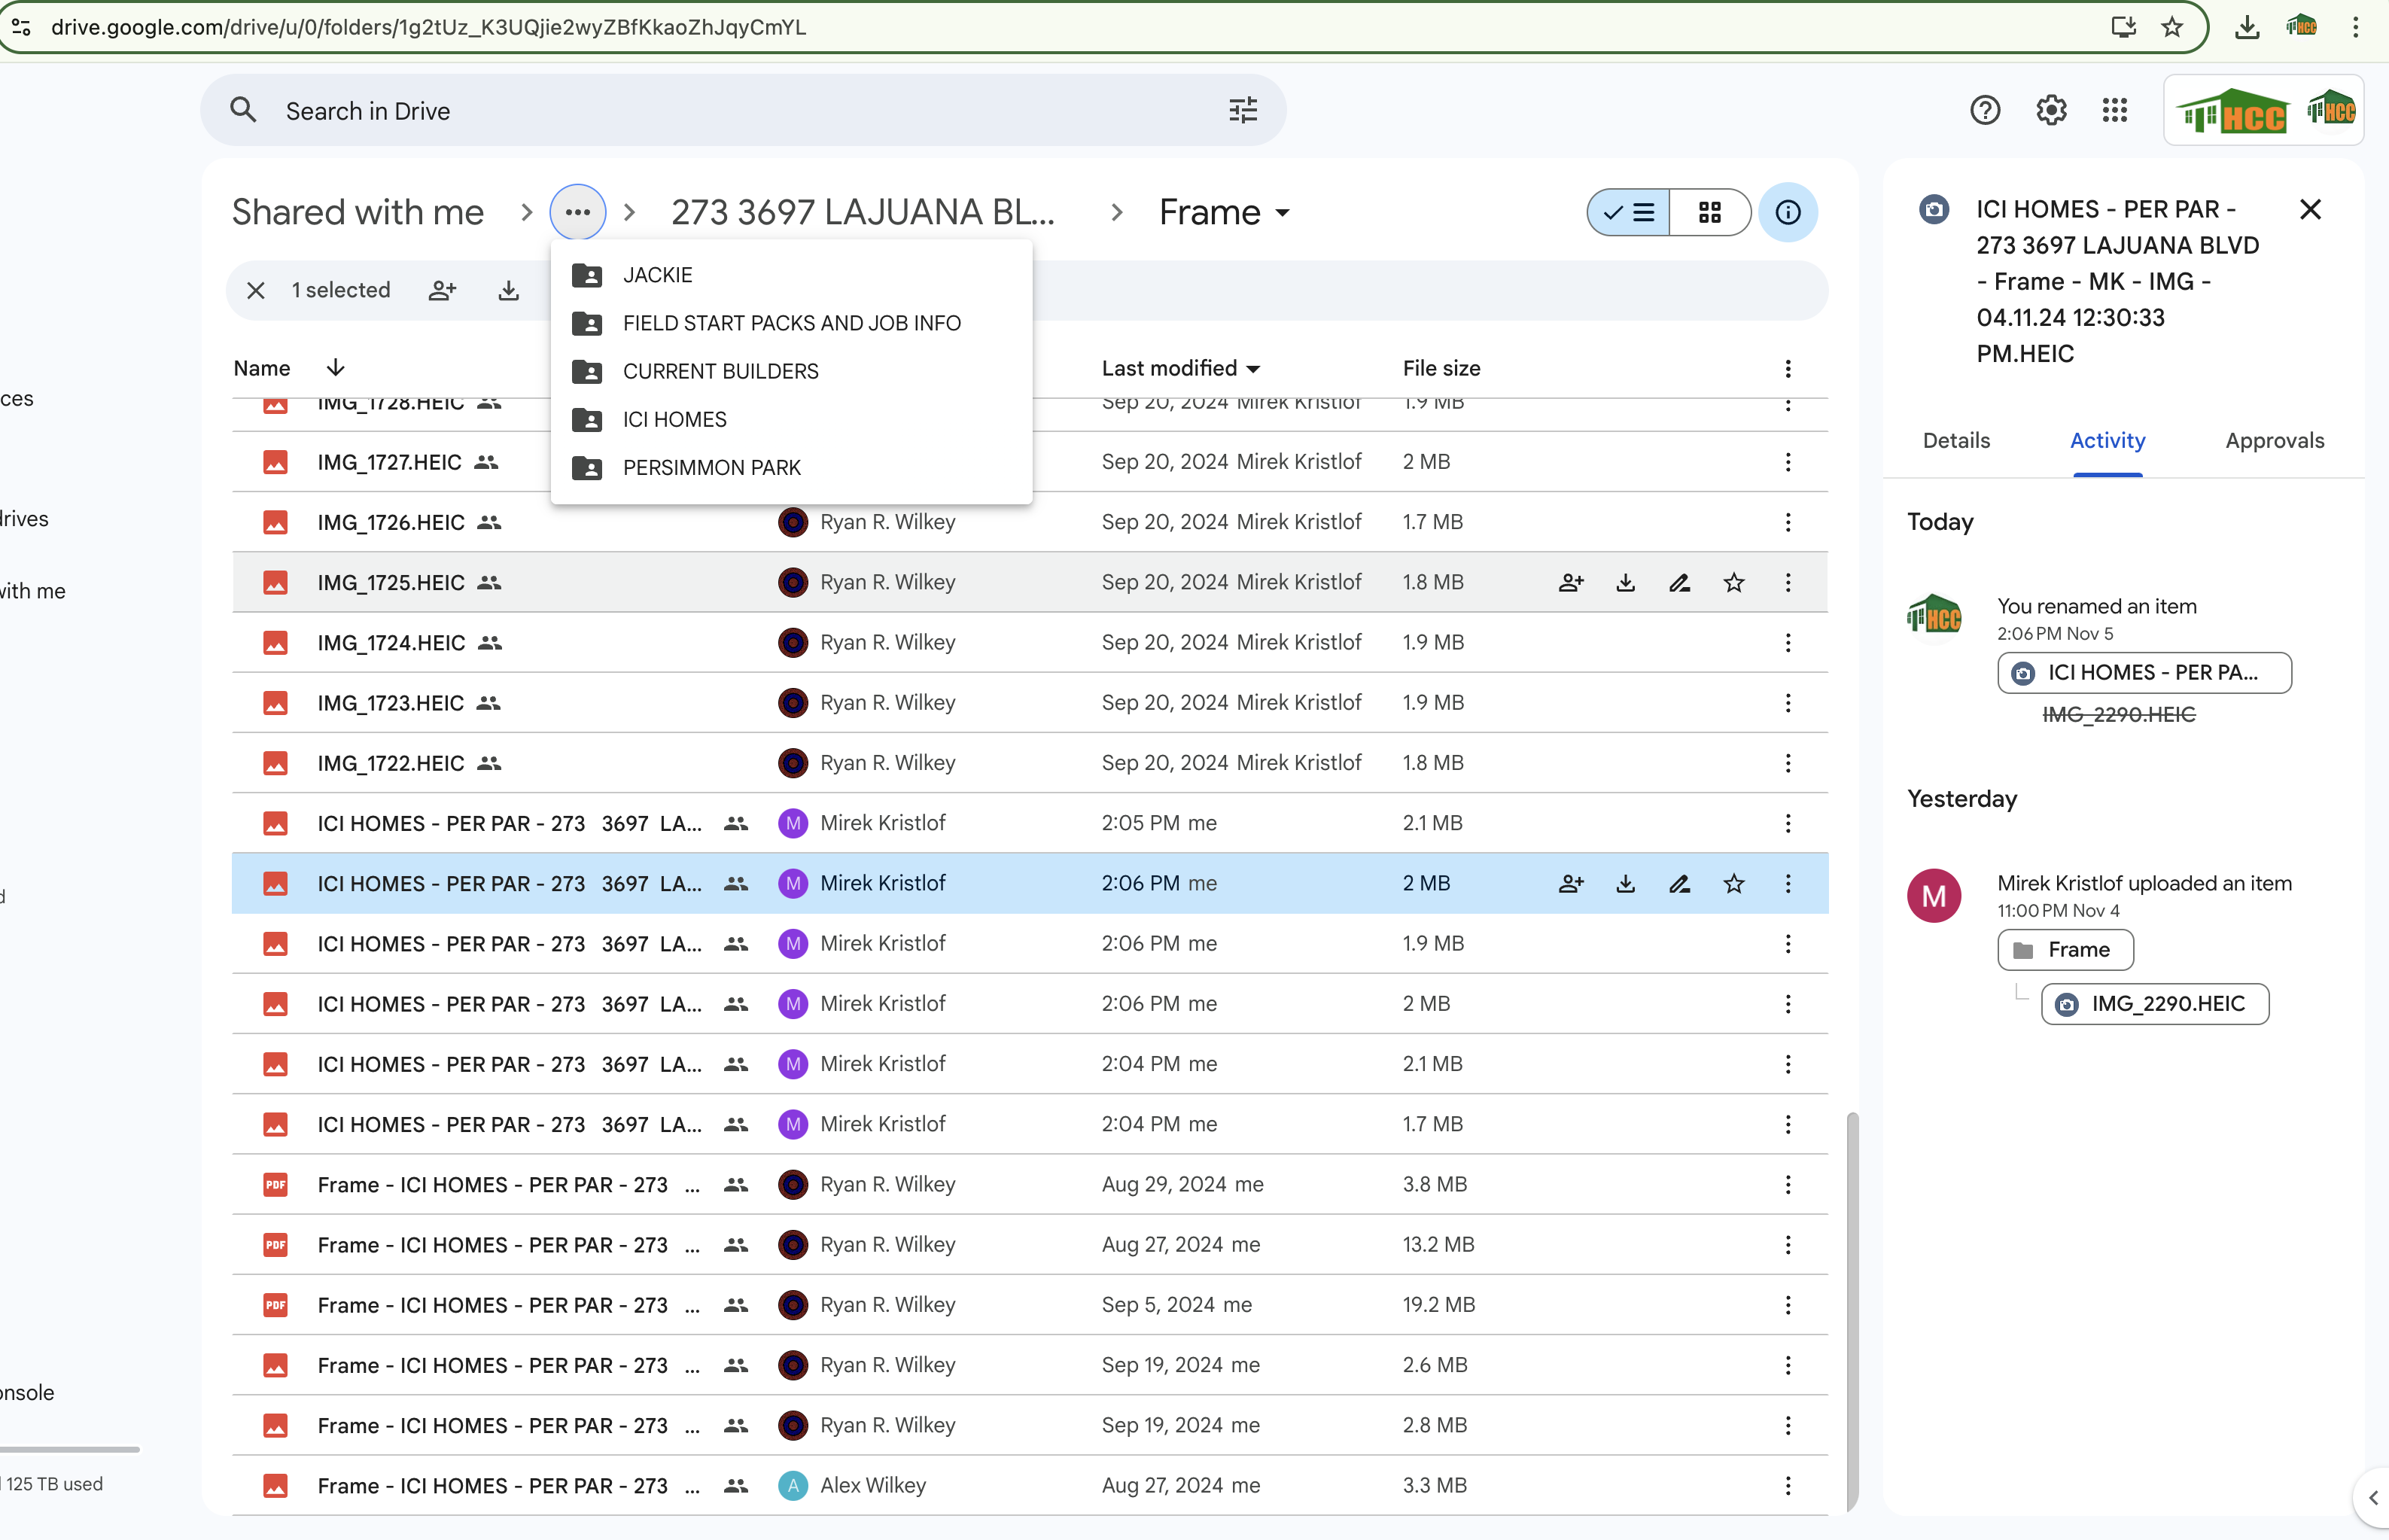The image size is (2389, 1540).
Task: Clear the current selection with the X
Action: click(x=256, y=290)
